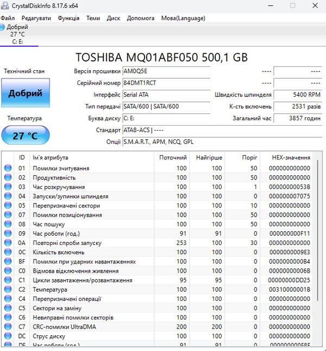
Task: Click the status orb for Час розкручування
Action: pyautogui.click(x=8, y=187)
